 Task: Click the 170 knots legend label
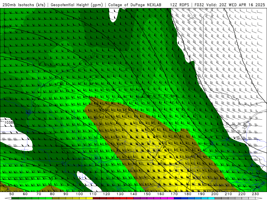(x=174, y=194)
